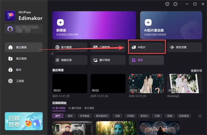Image resolution: width=207 pixels, height=135 pixels.
Task: Launch the 智能去背 tool
Action: [x=70, y=60]
